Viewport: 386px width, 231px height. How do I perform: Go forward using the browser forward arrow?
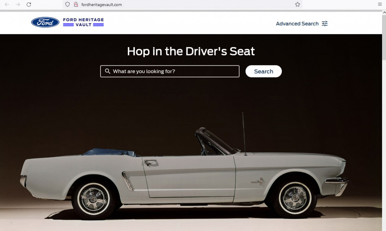[x=18, y=5]
